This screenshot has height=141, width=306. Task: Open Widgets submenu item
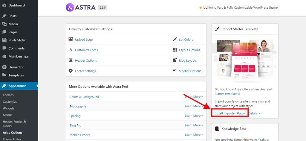click(9, 108)
